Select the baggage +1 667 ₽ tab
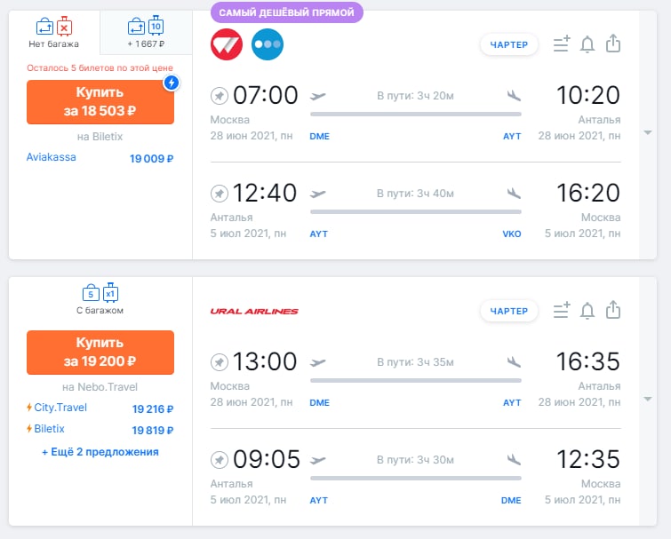 [x=146, y=32]
